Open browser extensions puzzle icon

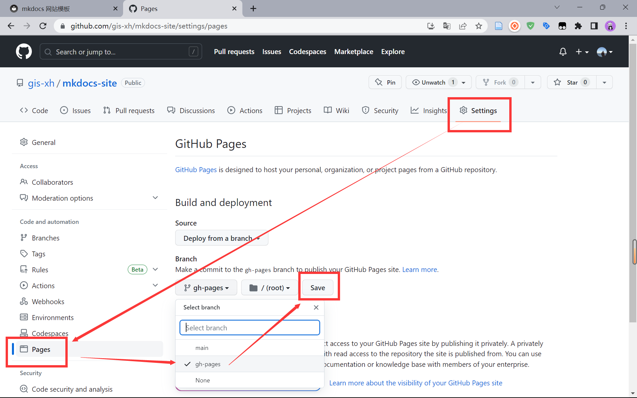[578, 26]
